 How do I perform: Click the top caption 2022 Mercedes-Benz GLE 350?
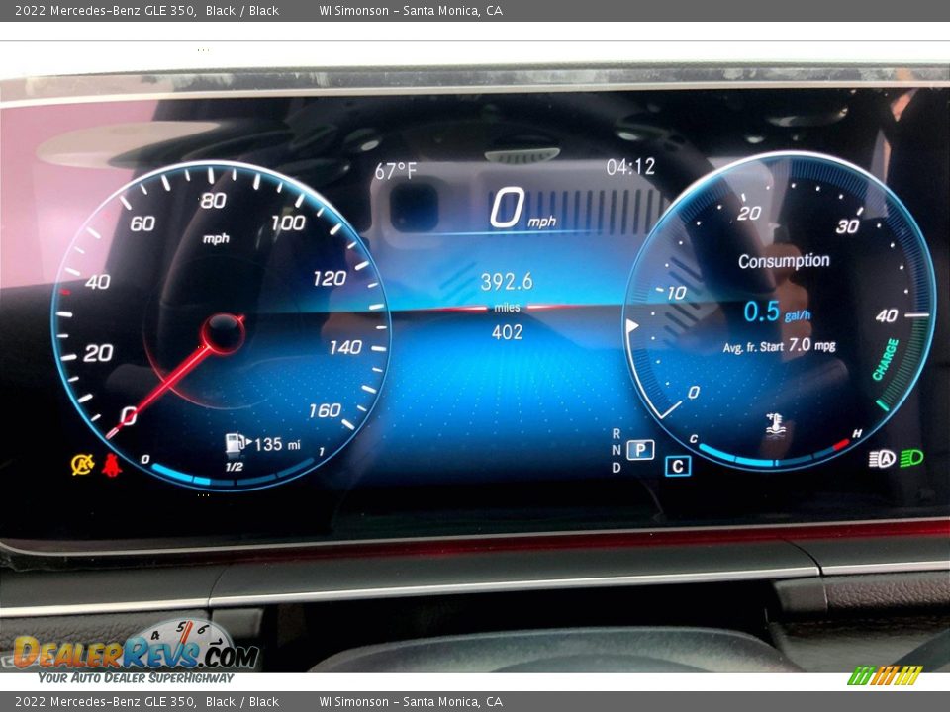coord(106,10)
